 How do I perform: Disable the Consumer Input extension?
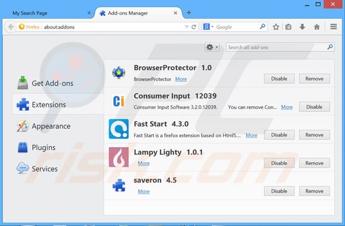pyautogui.click(x=315, y=107)
